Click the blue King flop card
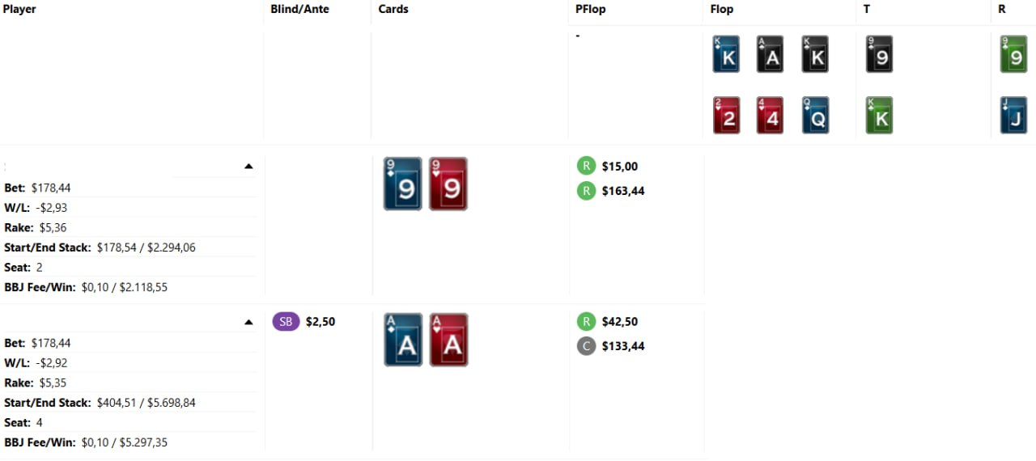 (726, 54)
